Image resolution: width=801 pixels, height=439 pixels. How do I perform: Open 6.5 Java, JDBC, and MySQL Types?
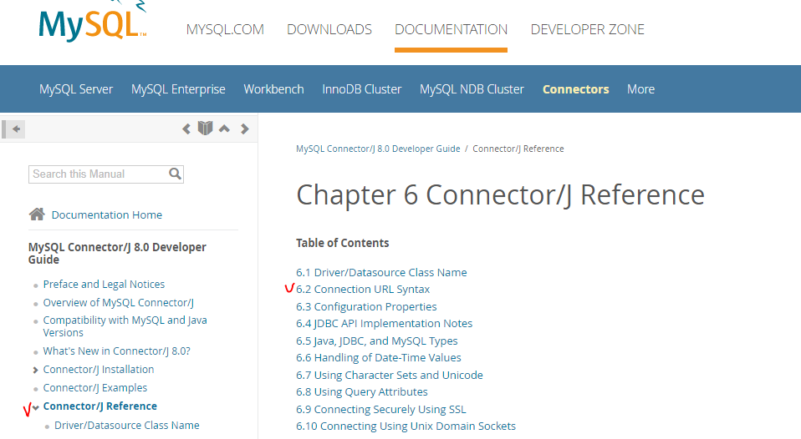(377, 341)
